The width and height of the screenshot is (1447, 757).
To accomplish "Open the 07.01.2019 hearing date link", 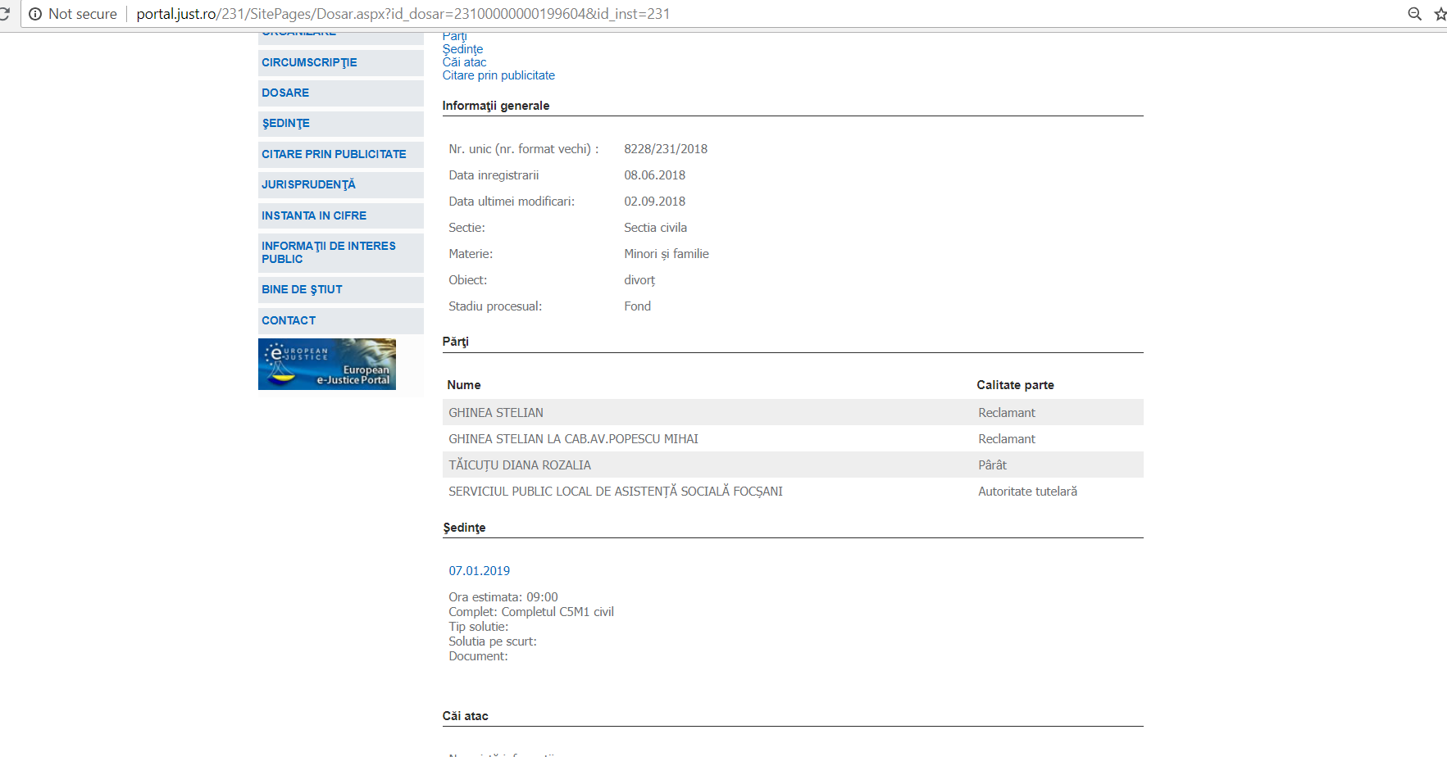I will (x=479, y=571).
